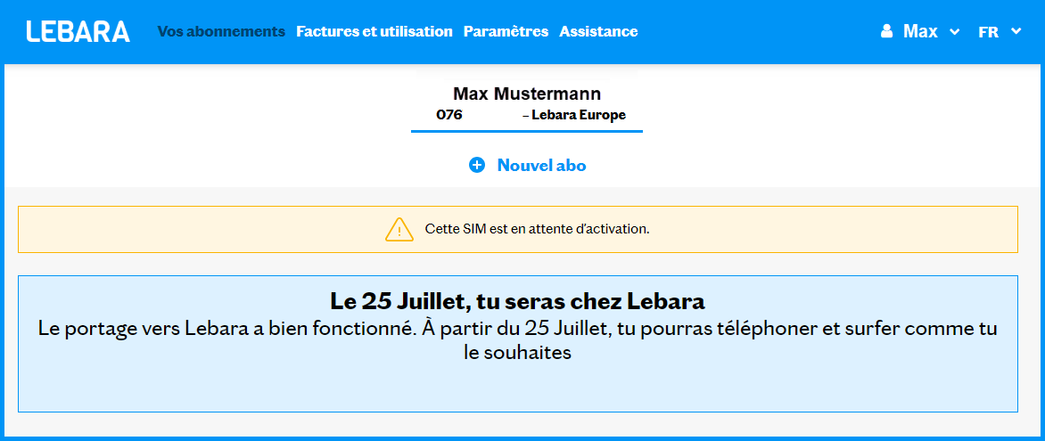Expand the chevron beside FR
The width and height of the screenshot is (1045, 441).
(x=1016, y=32)
